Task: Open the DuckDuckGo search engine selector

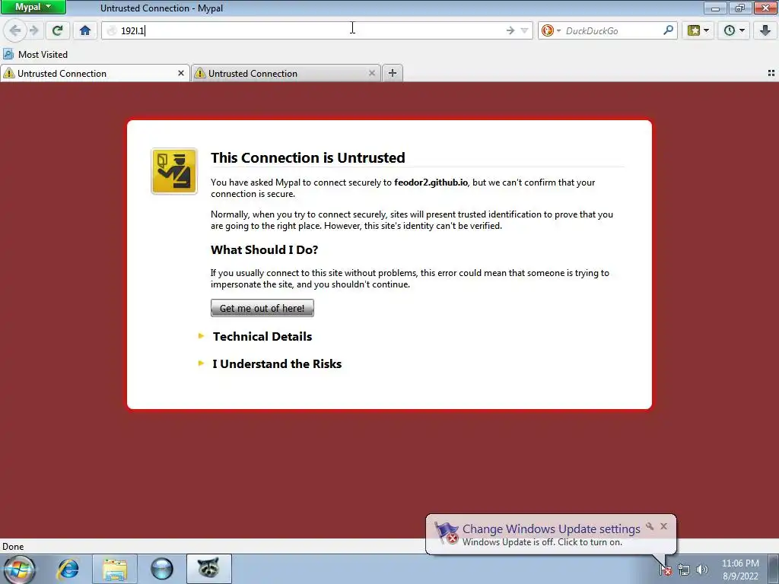Action: click(551, 30)
